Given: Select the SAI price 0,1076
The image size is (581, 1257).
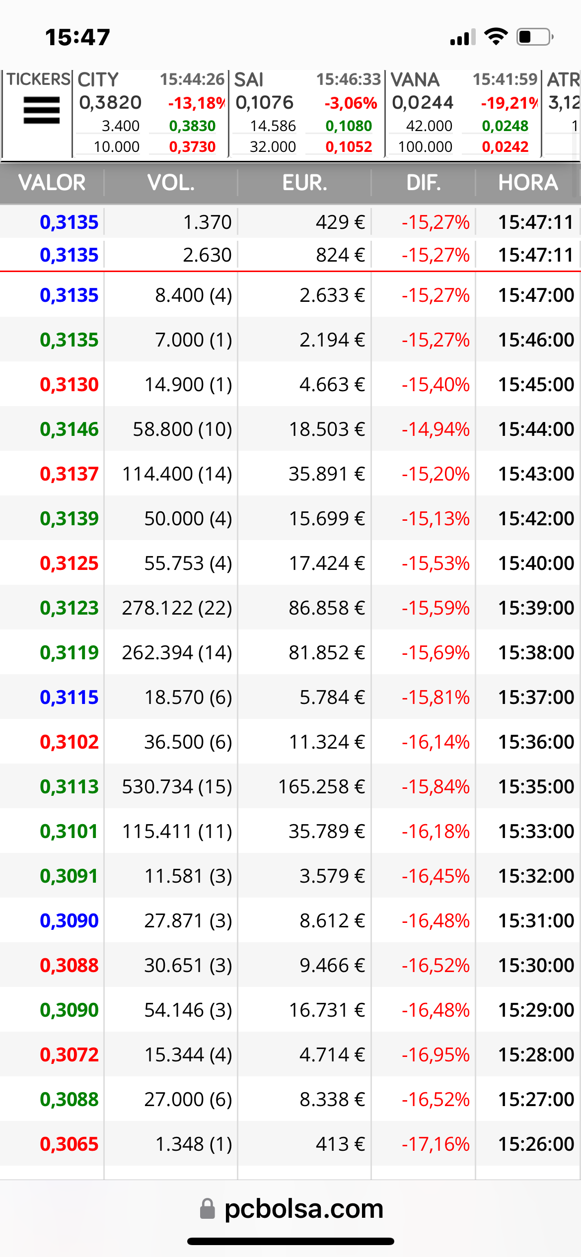Looking at the screenshot, I should tap(265, 103).
